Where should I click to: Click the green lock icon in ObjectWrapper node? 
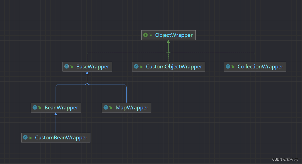click(x=150, y=35)
